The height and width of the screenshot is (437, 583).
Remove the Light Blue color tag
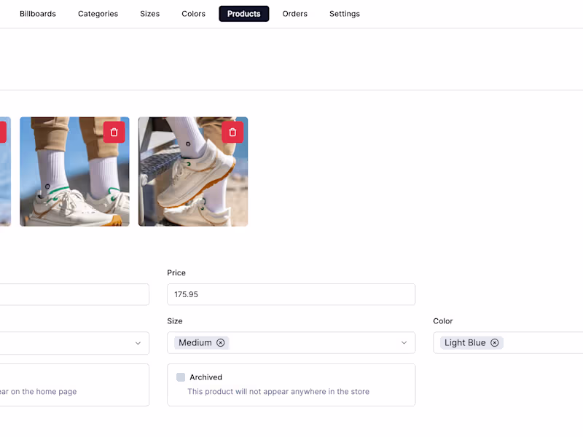pos(495,342)
